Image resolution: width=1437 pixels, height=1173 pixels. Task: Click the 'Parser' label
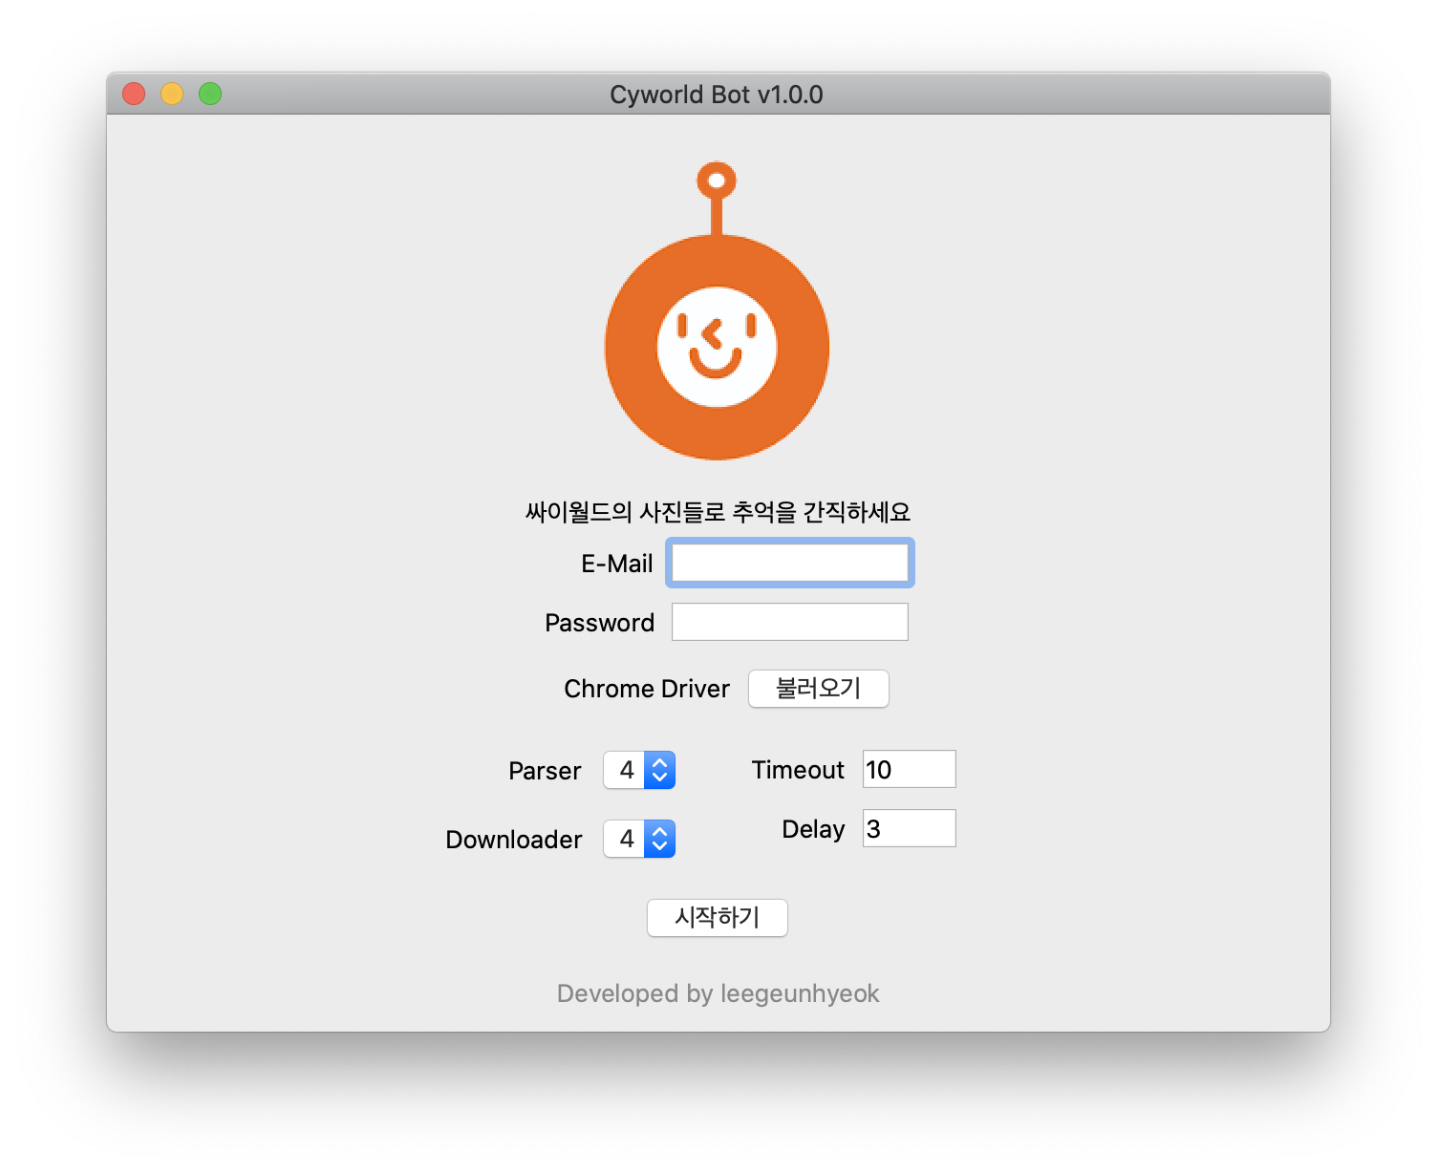545,771
